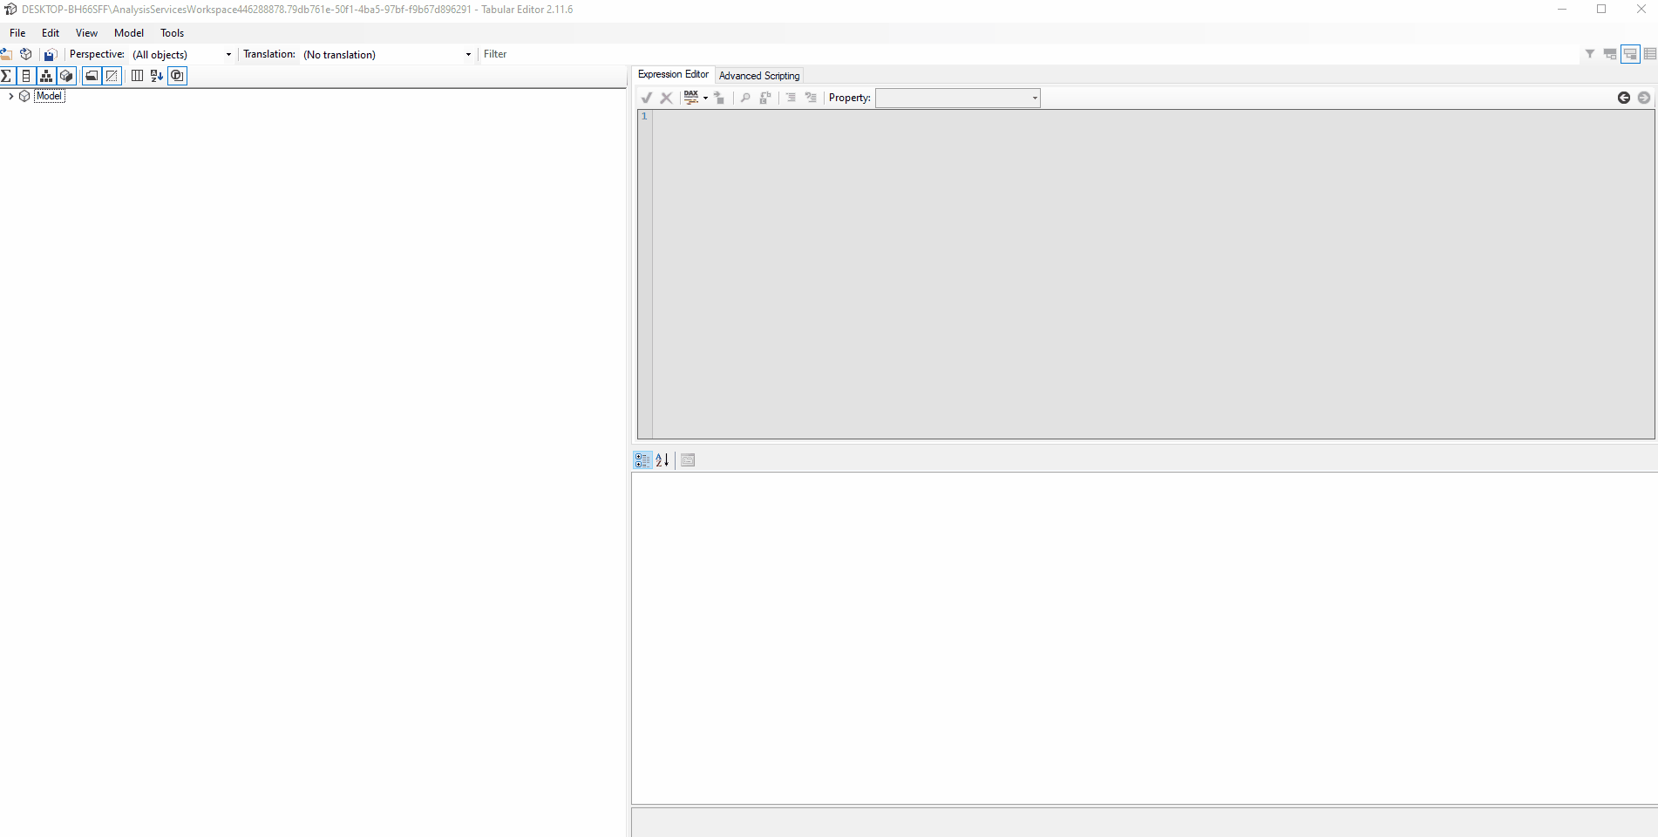Image resolution: width=1658 pixels, height=837 pixels.
Task: Click the find magnifier icon
Action: 745,98
